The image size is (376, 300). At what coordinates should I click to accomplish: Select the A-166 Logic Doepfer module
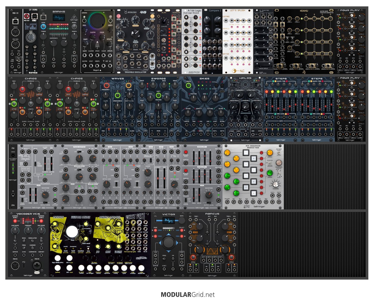tap(192, 42)
